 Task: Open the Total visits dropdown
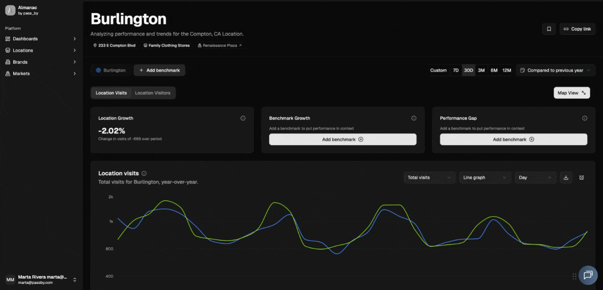429,177
